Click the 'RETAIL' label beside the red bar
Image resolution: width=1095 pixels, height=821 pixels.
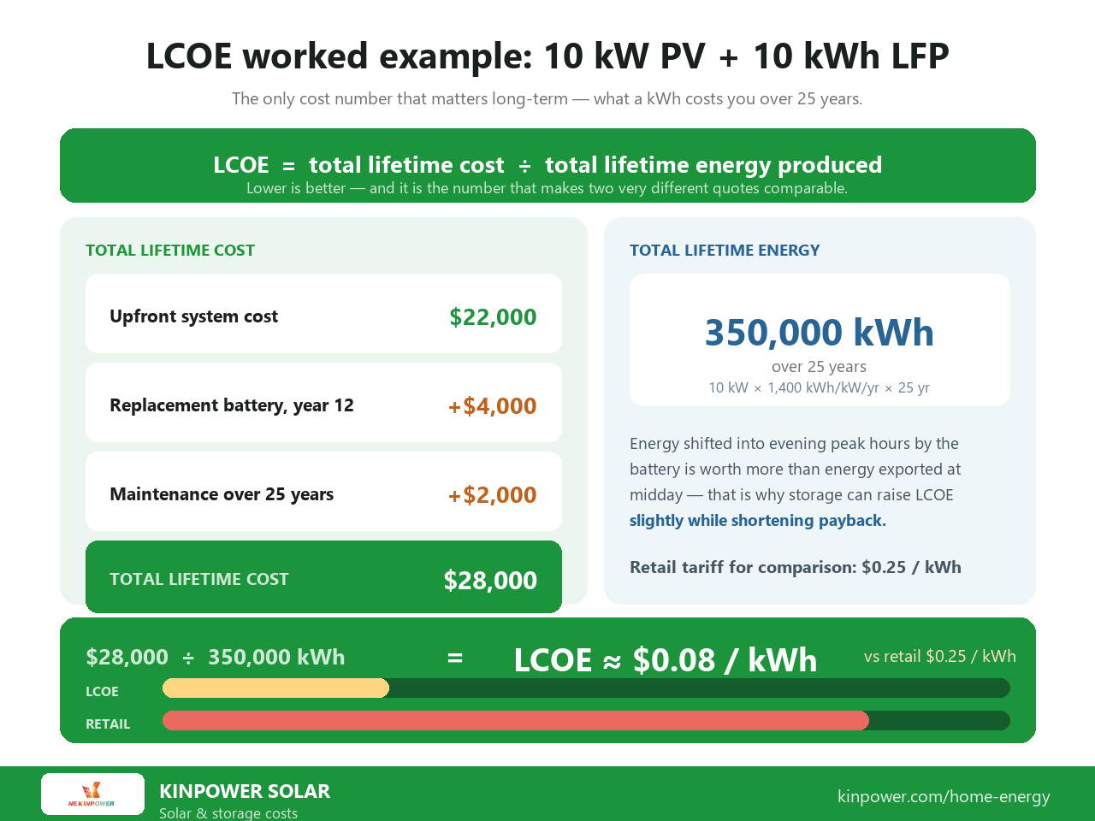[x=108, y=724]
